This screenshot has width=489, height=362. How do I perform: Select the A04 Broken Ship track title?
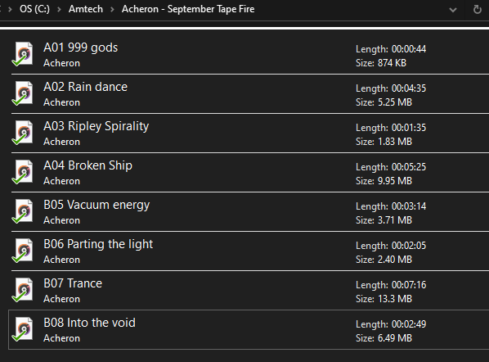[x=87, y=165]
